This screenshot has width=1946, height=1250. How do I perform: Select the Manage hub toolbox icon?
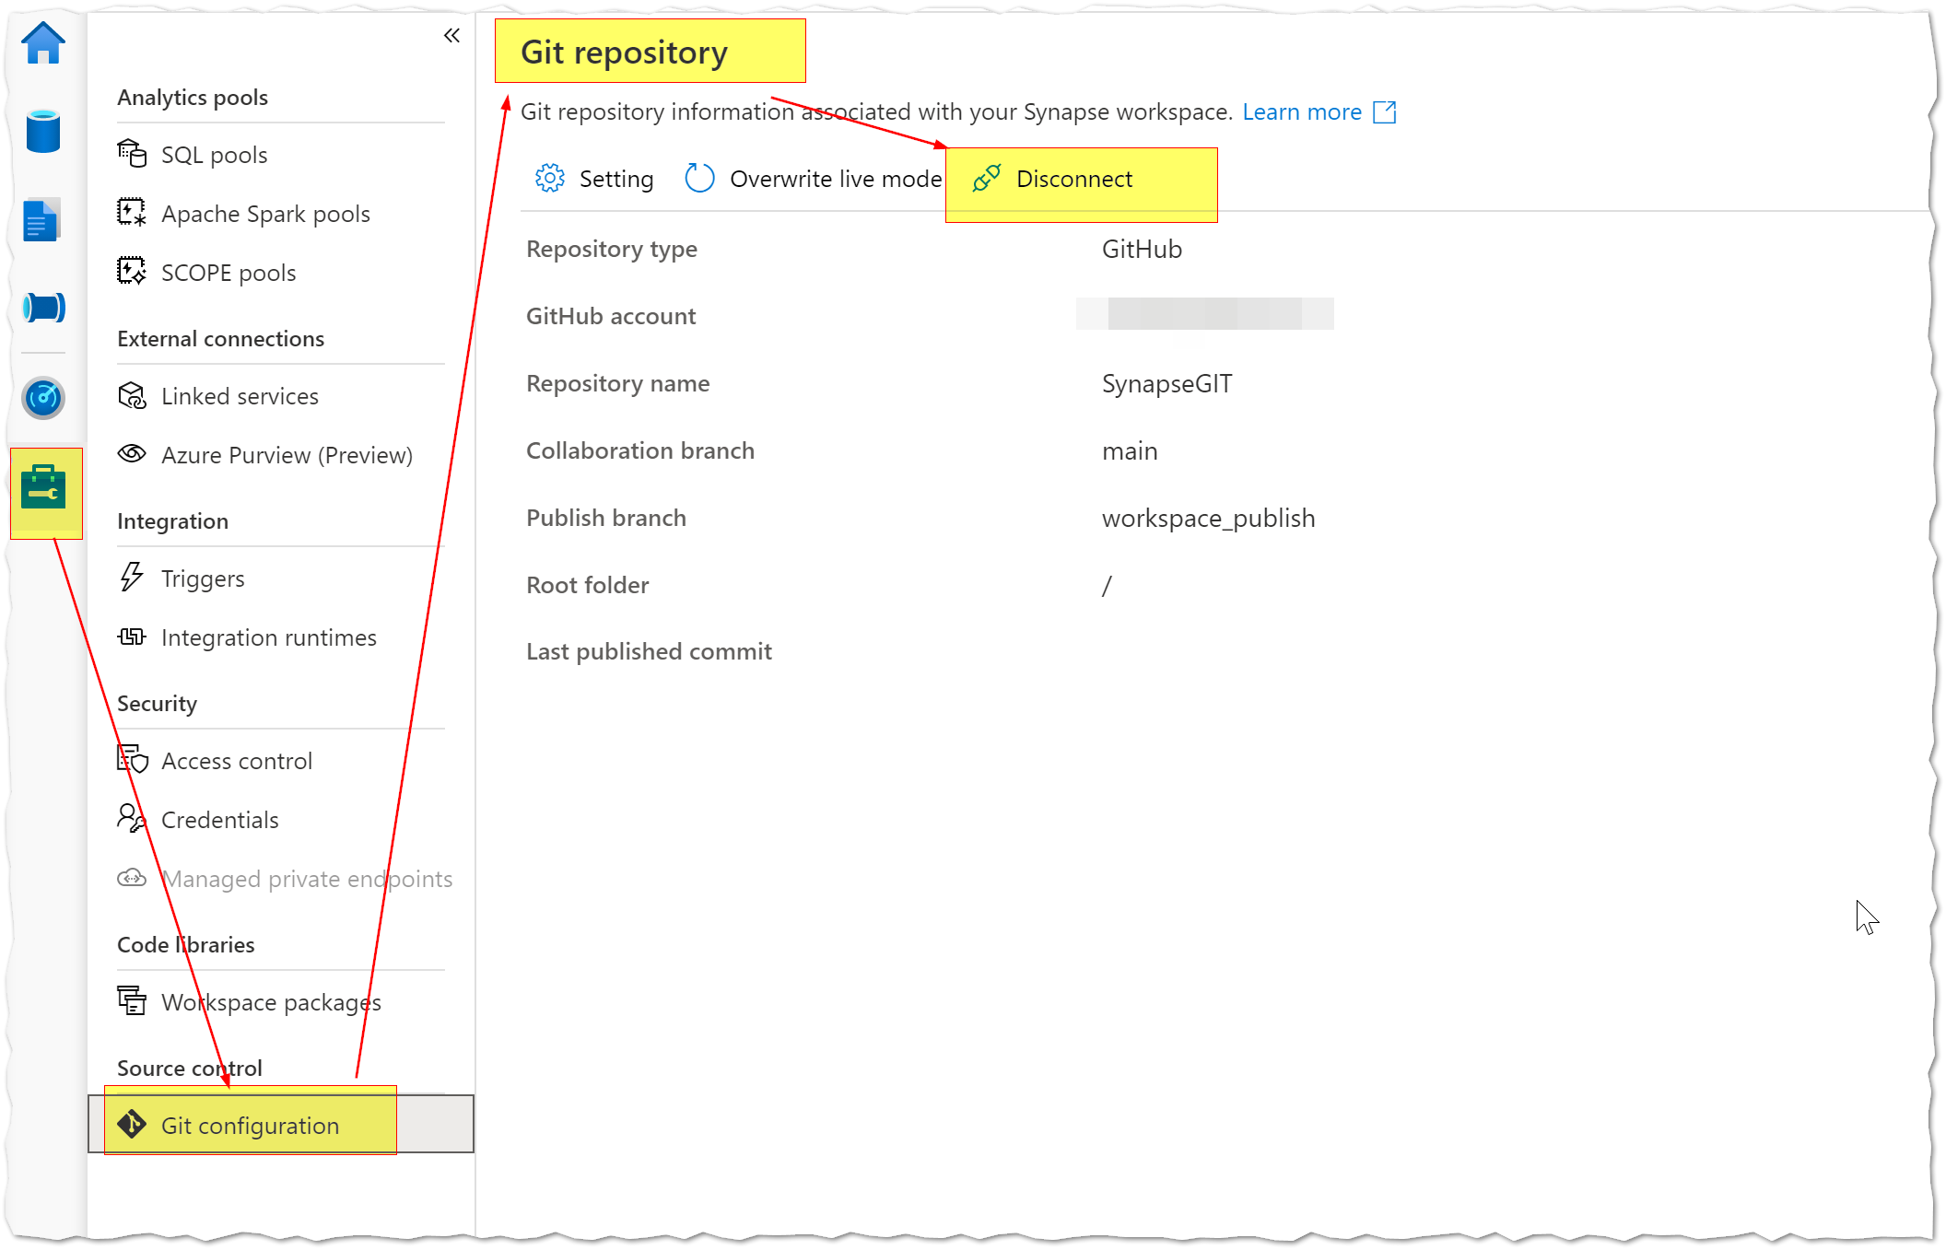click(x=45, y=492)
